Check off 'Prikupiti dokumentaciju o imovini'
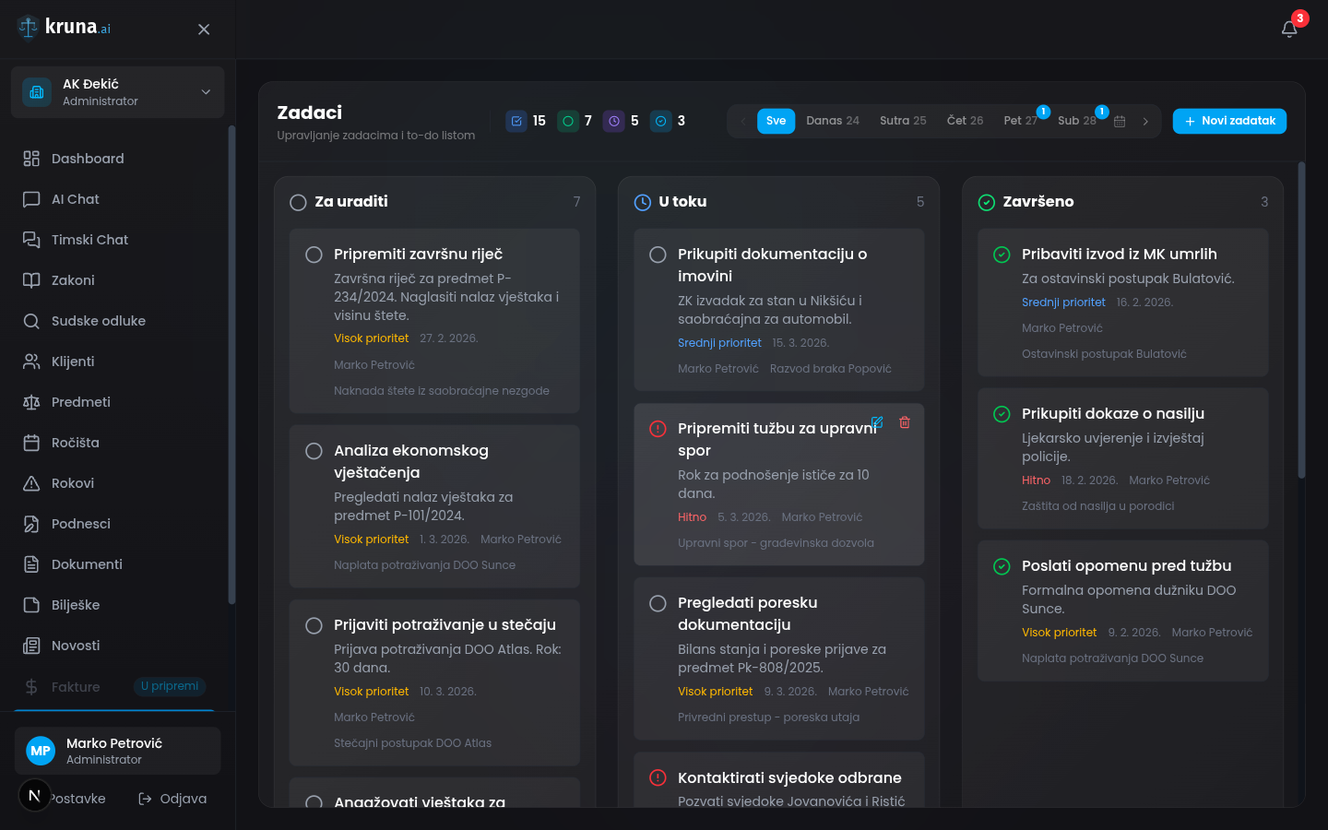1328x830 pixels. (x=658, y=255)
